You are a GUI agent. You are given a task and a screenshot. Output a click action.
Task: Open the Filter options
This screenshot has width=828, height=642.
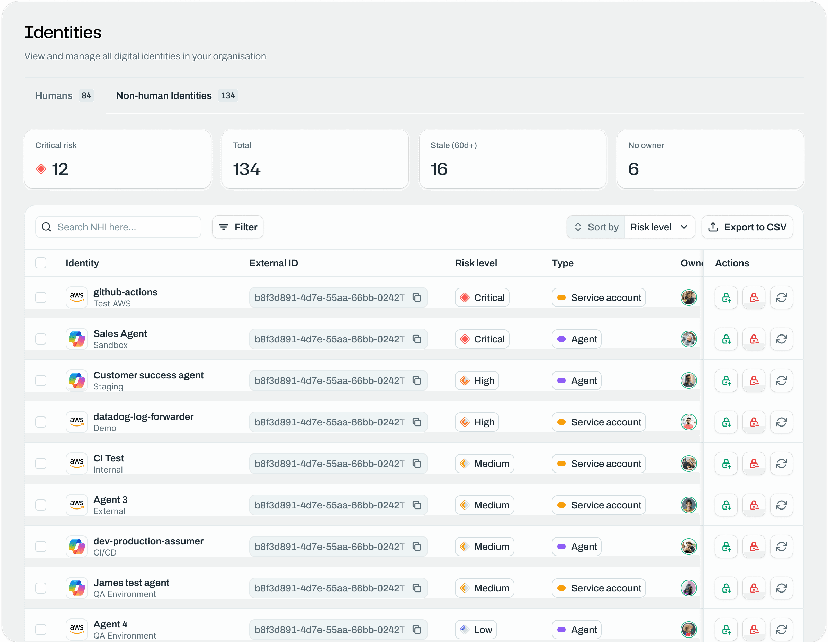(238, 227)
